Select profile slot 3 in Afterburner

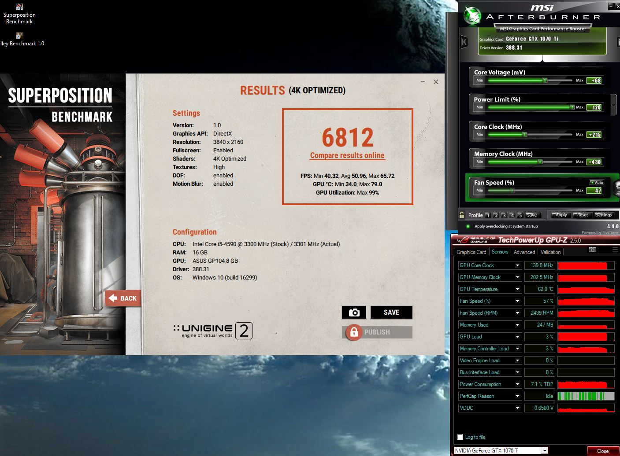(504, 215)
